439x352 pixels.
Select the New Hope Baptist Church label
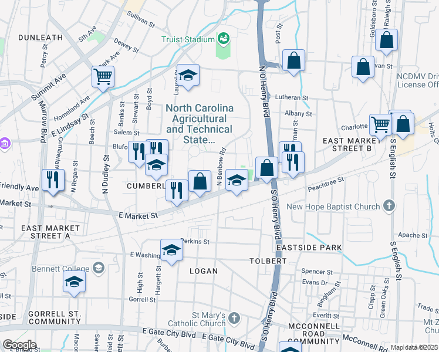(333, 207)
